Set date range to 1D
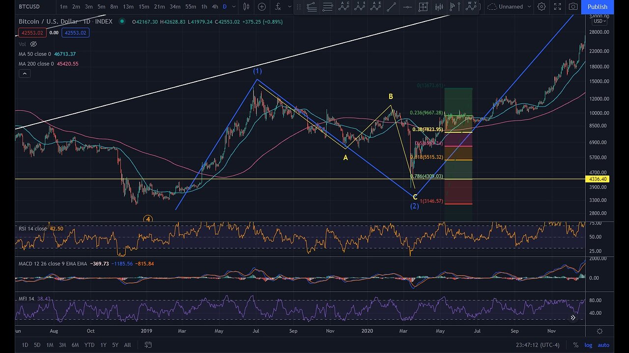Screen dimensions: 629x353 (24, 345)
